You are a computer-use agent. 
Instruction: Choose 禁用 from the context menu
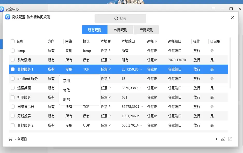[67, 81]
